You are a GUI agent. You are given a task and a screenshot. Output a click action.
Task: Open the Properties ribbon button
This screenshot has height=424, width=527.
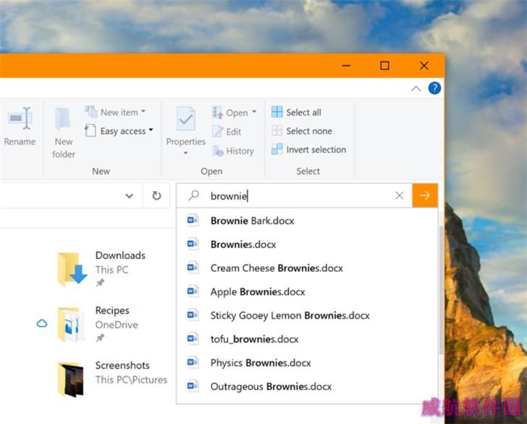click(x=185, y=126)
